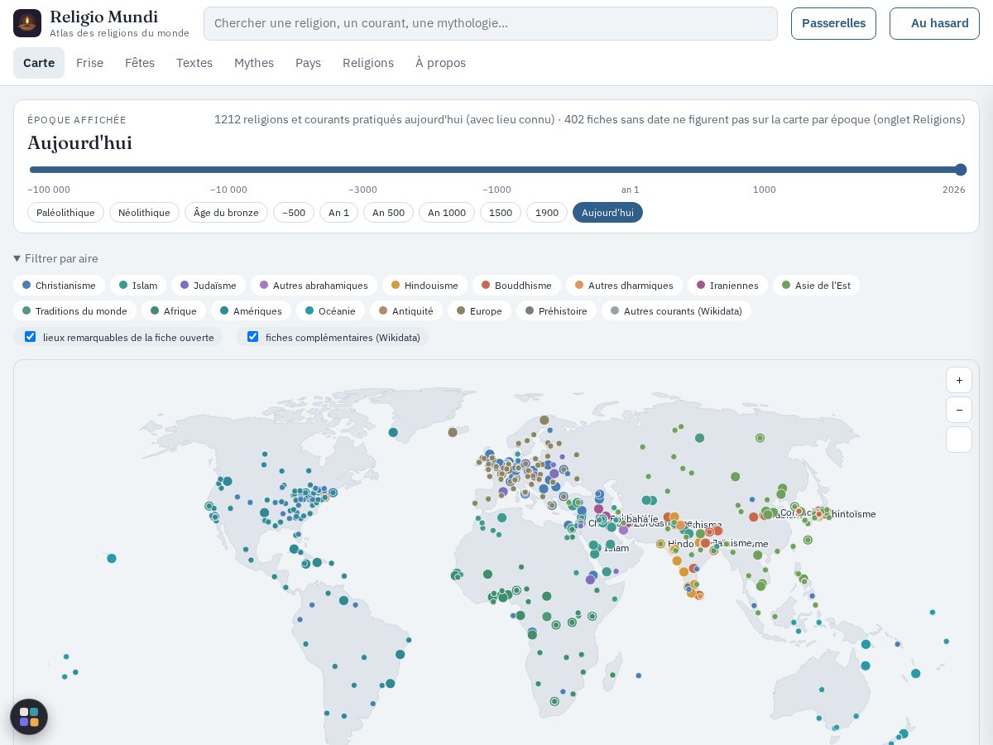Toggle the Islam filter chip

click(x=138, y=286)
